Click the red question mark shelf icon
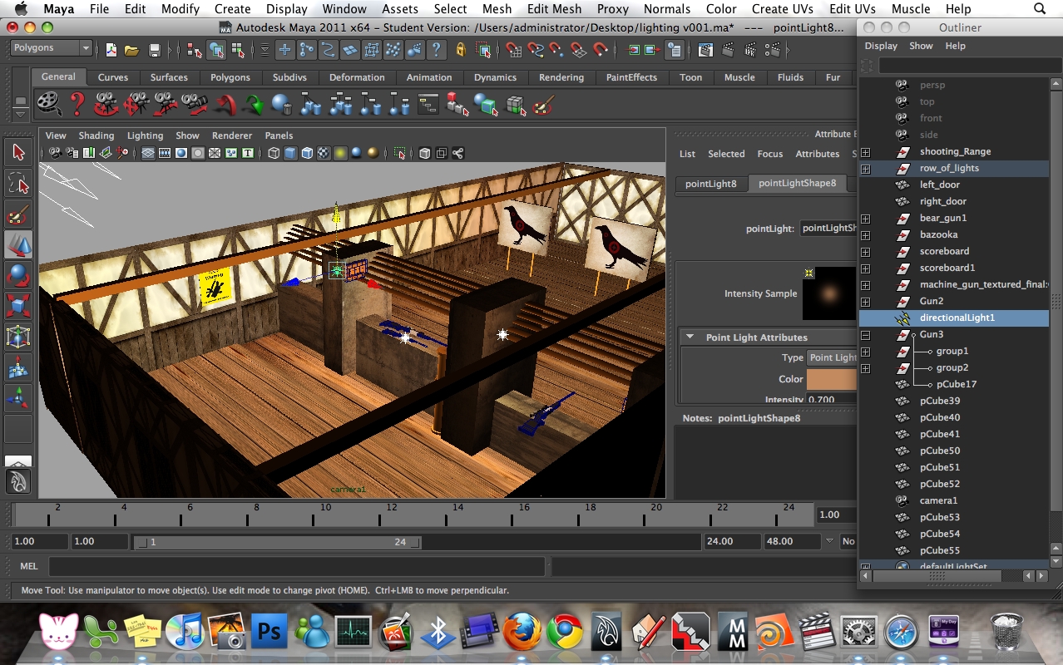 (77, 105)
